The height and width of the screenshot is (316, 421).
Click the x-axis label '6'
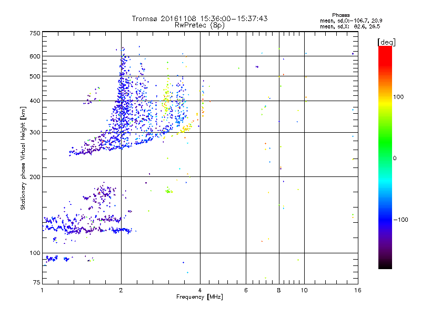[246, 290]
